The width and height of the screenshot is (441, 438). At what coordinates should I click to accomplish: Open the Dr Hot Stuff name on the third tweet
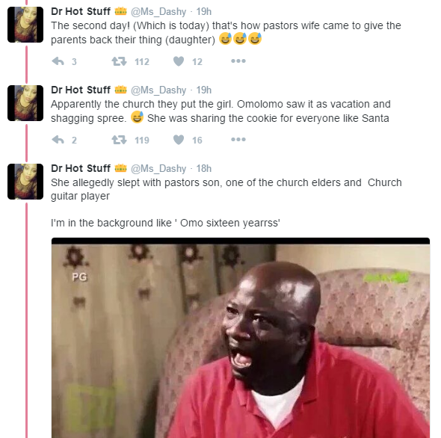point(81,168)
